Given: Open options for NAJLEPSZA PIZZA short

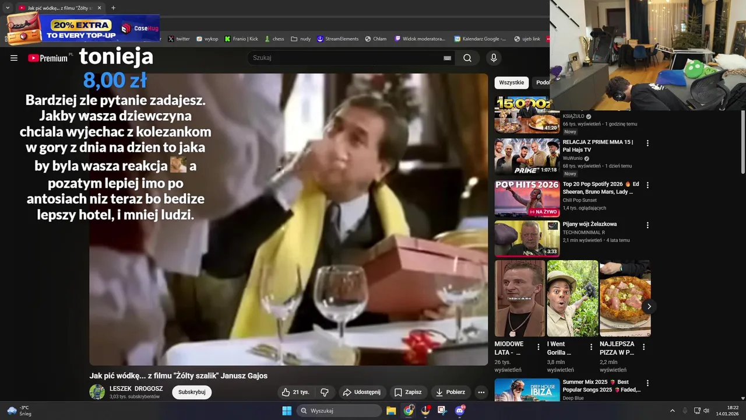Looking at the screenshot, I should 643,346.
